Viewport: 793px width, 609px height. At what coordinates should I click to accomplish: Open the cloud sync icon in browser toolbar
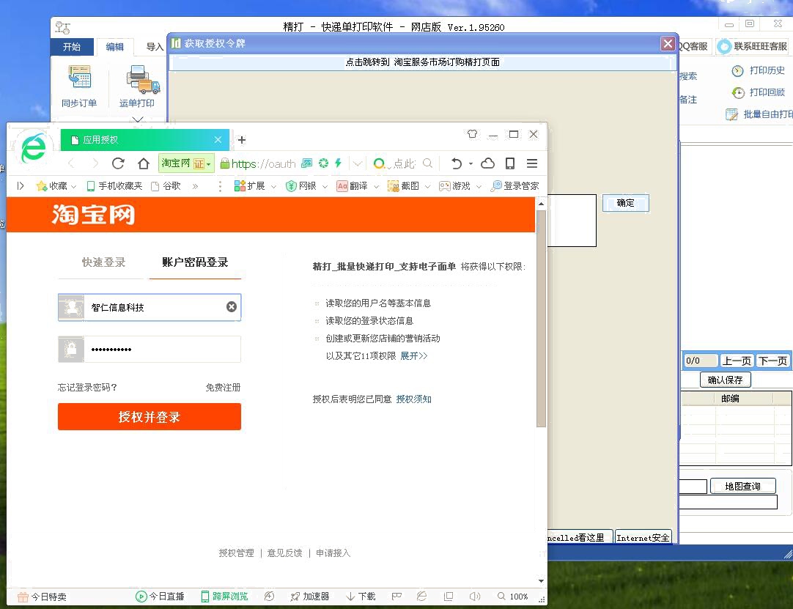tap(487, 163)
